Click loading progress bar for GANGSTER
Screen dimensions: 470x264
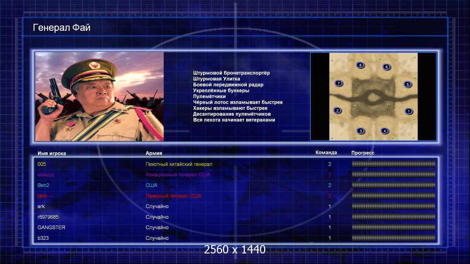394,227
